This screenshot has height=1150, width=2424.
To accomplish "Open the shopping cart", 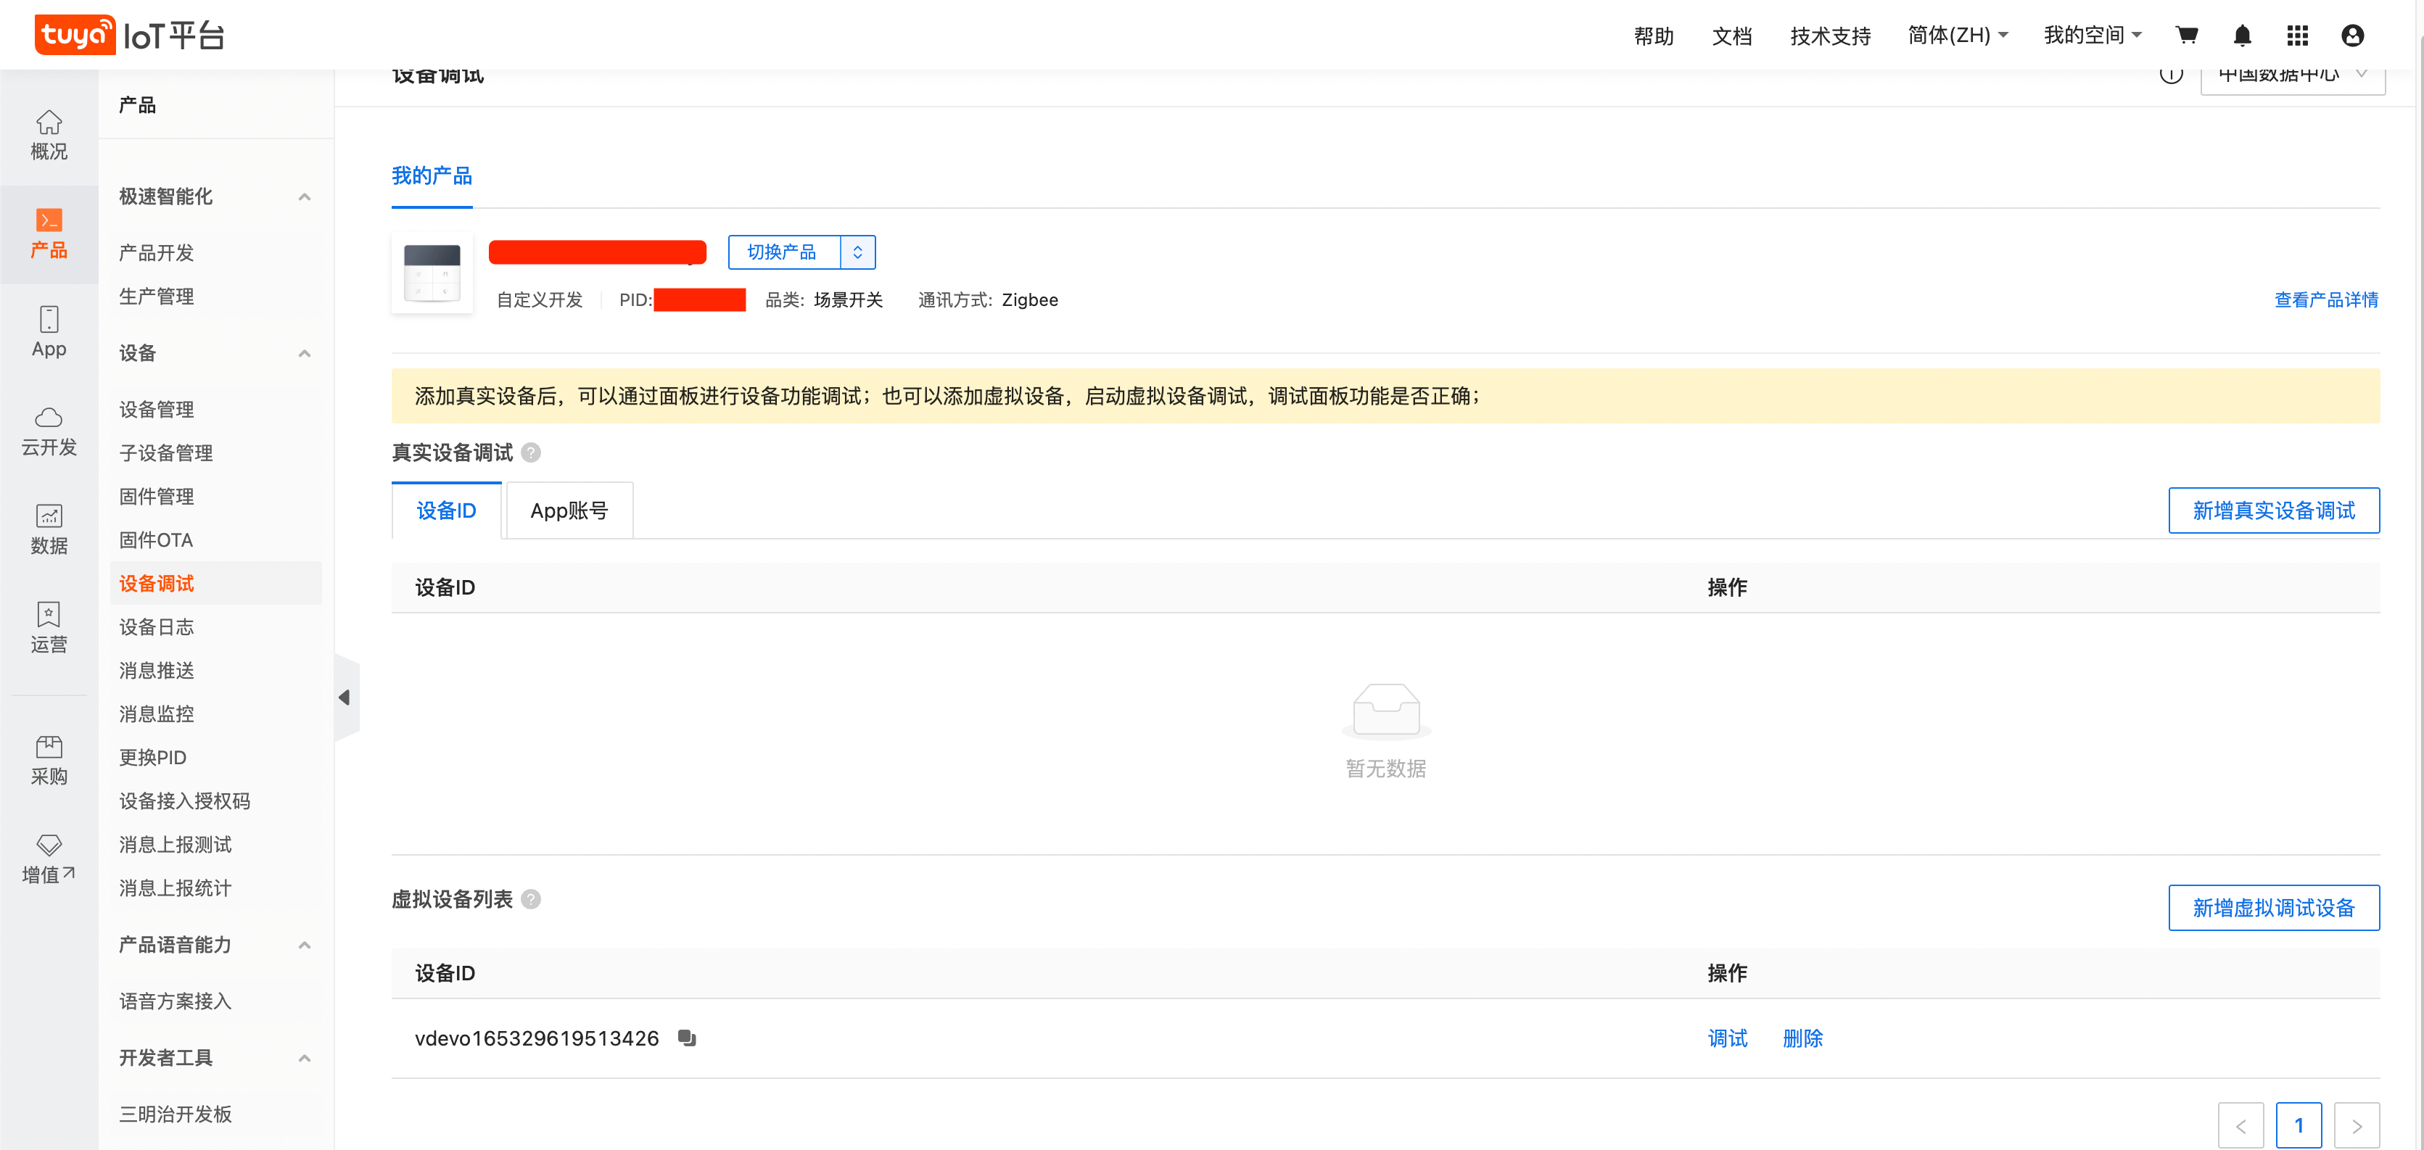I will point(2187,35).
